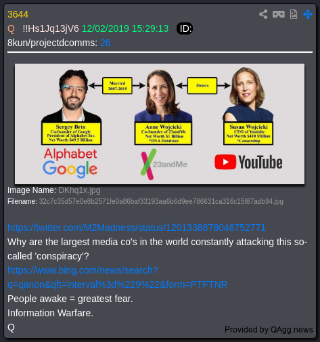
Task: Open the bing news search link
Action: click(x=117, y=277)
